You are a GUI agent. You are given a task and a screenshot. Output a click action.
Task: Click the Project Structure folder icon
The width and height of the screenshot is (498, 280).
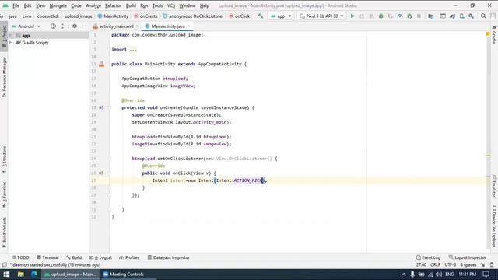click(430, 16)
